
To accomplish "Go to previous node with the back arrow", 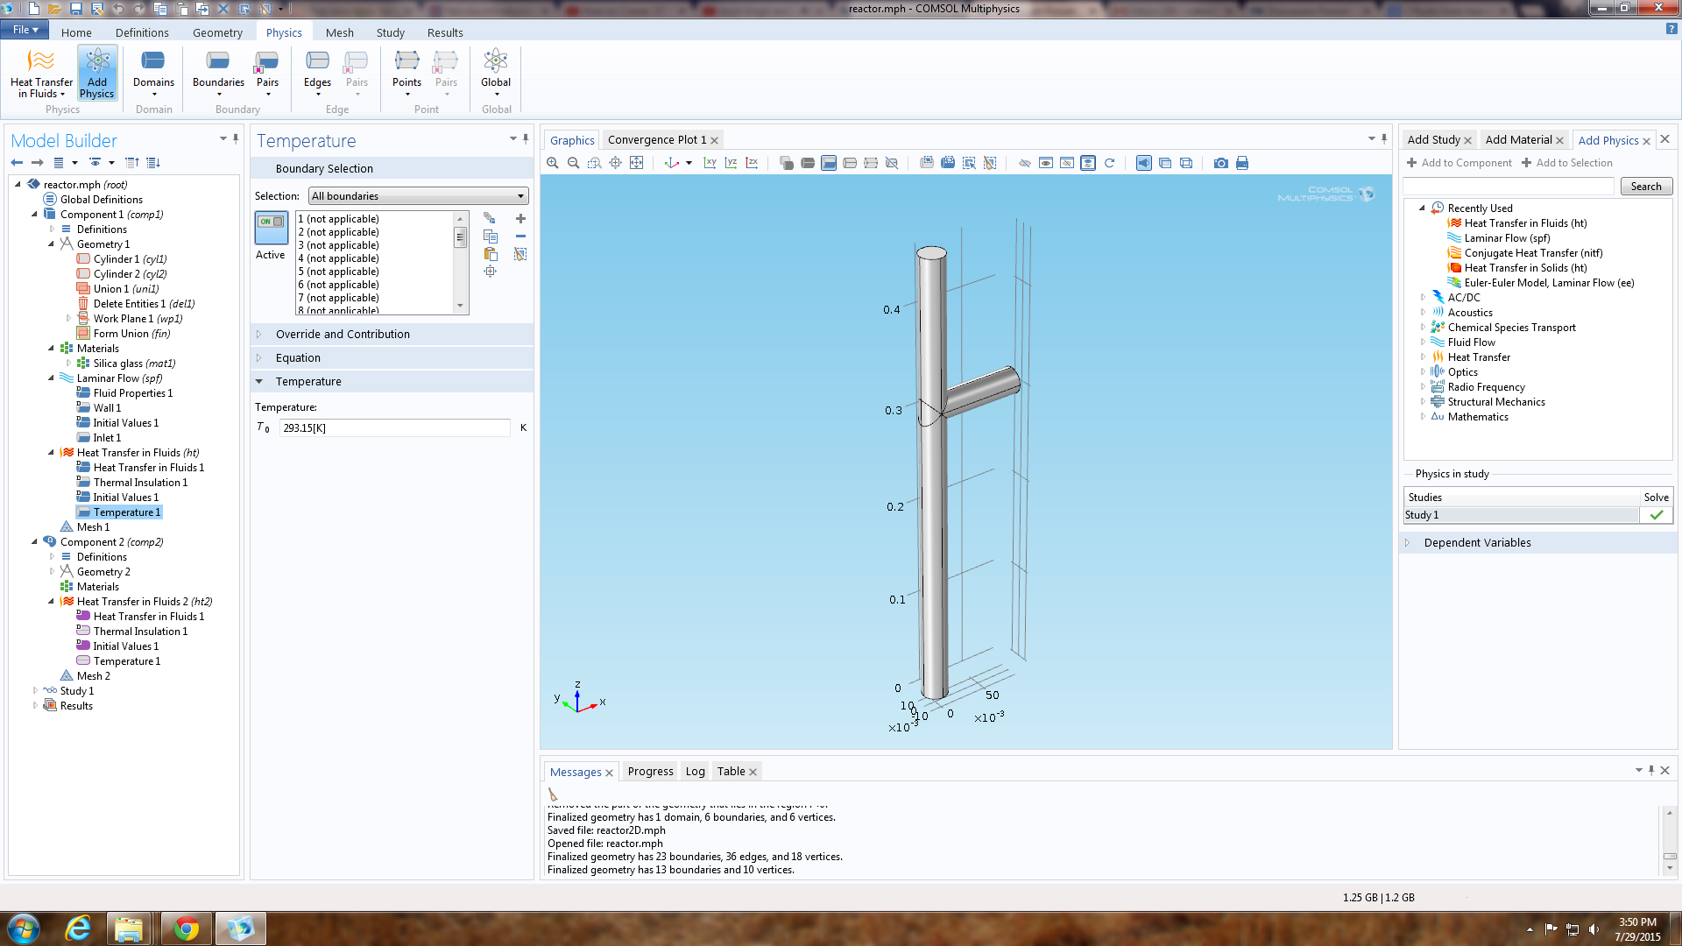I will [17, 163].
